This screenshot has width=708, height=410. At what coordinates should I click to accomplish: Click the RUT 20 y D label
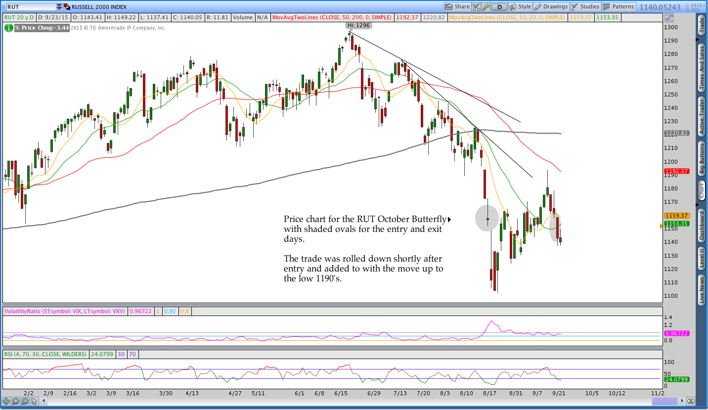point(19,17)
